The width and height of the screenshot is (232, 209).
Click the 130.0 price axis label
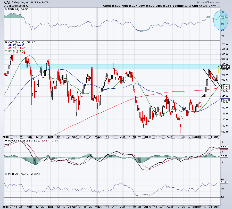(x=224, y=132)
